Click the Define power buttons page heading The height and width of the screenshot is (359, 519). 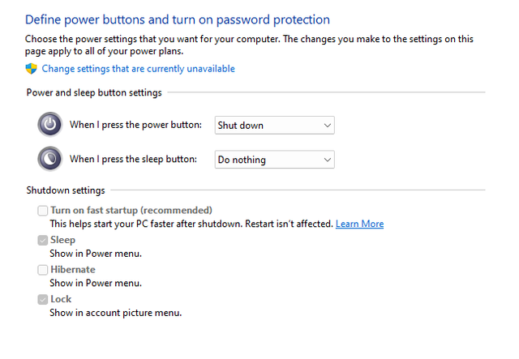[178, 19]
